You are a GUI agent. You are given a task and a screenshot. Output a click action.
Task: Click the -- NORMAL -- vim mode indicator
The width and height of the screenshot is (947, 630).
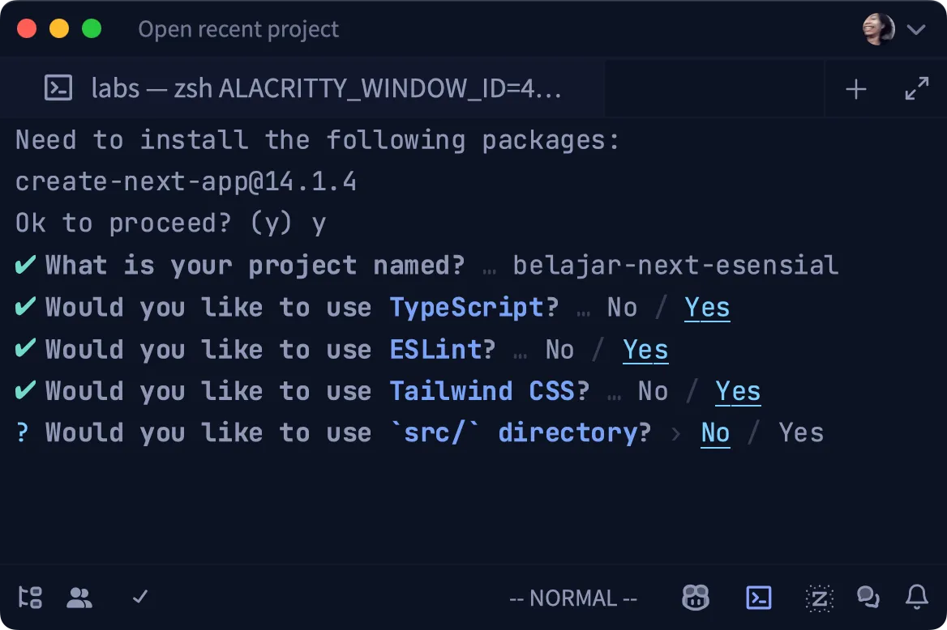pyautogui.click(x=573, y=598)
